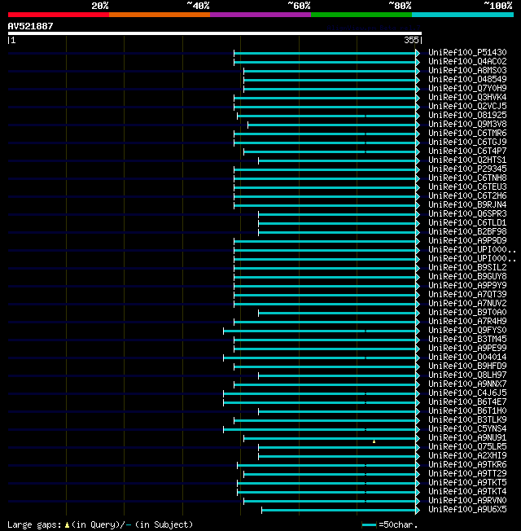The width and height of the screenshot is (521, 531).
Task: Click the arrowhead ending the UniRef100_Q9M3V8 bar
Action: pos(418,125)
